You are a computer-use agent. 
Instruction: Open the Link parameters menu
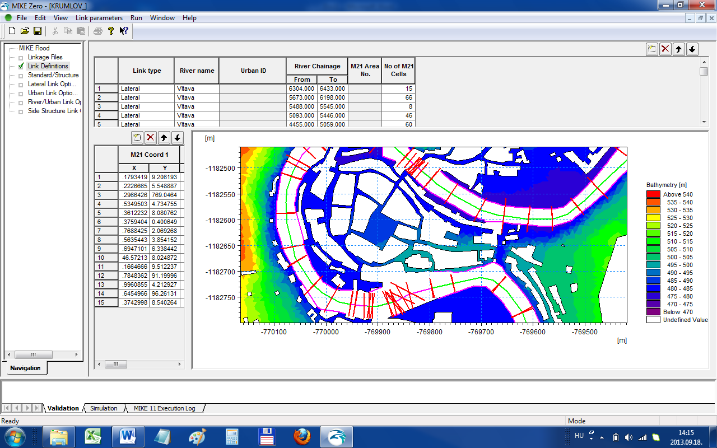coord(99,18)
